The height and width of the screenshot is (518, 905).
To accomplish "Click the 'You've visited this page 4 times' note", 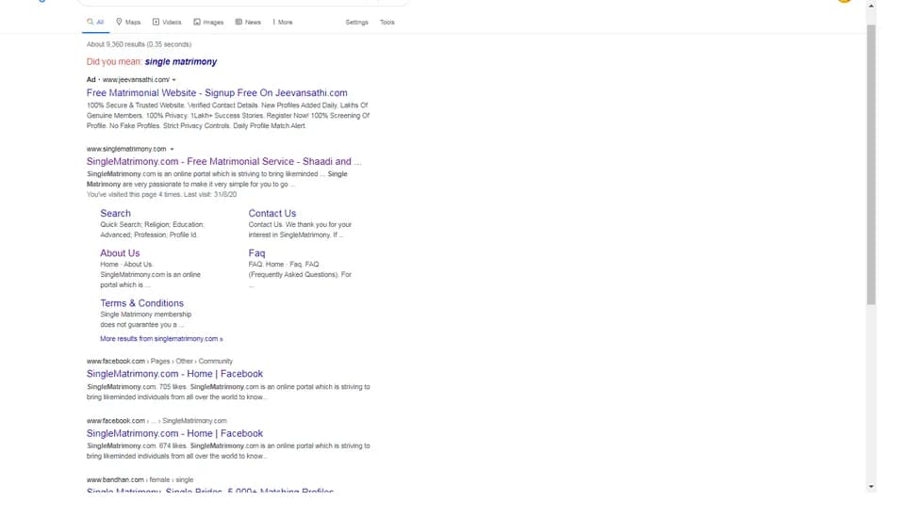I will click(161, 194).
